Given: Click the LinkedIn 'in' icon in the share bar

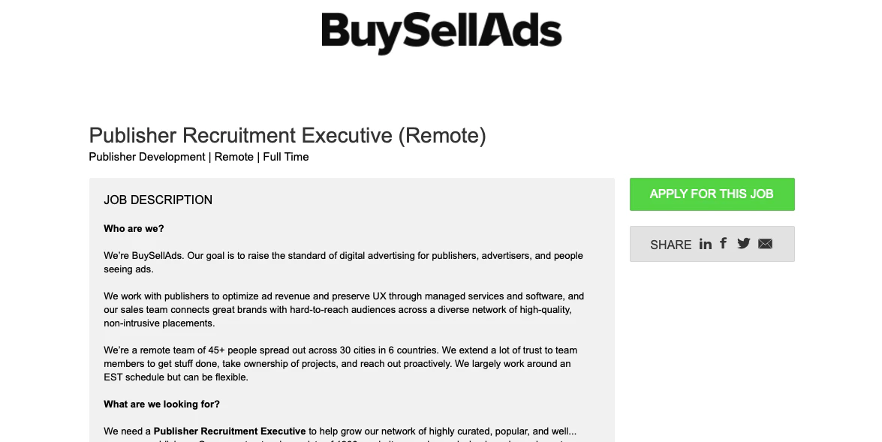Looking at the screenshot, I should [705, 243].
